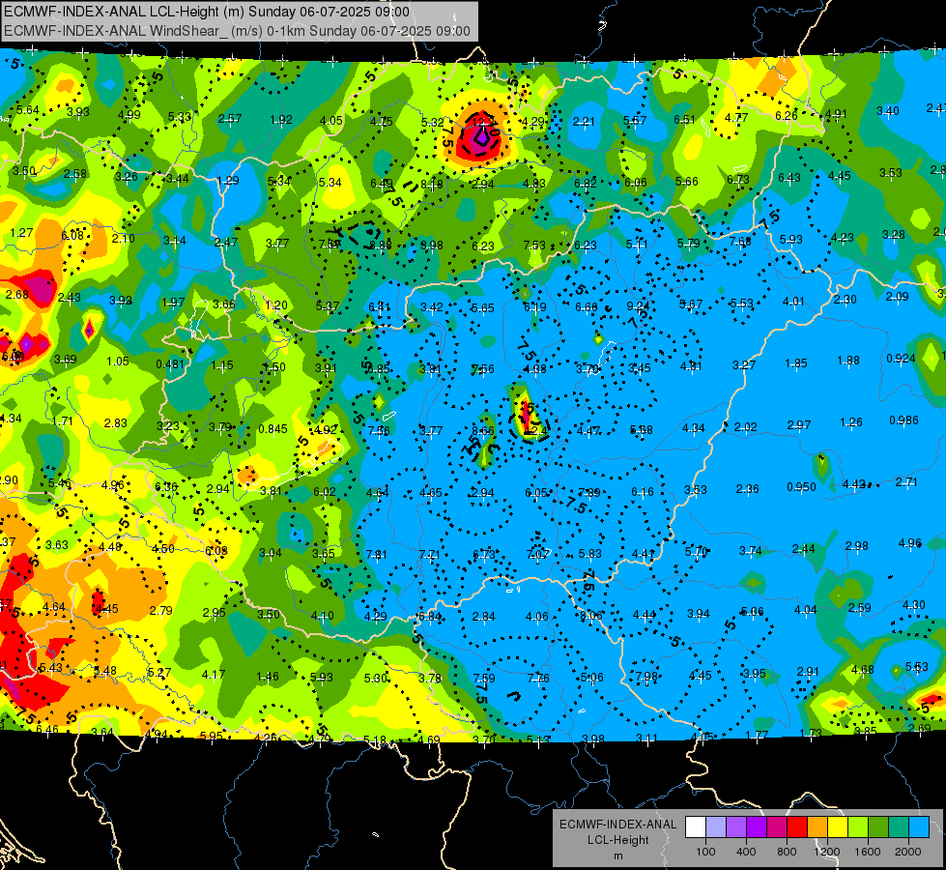Viewport: 946px width, 870px height.
Task: Click the wind shear value 7.76
Action: 538,678
